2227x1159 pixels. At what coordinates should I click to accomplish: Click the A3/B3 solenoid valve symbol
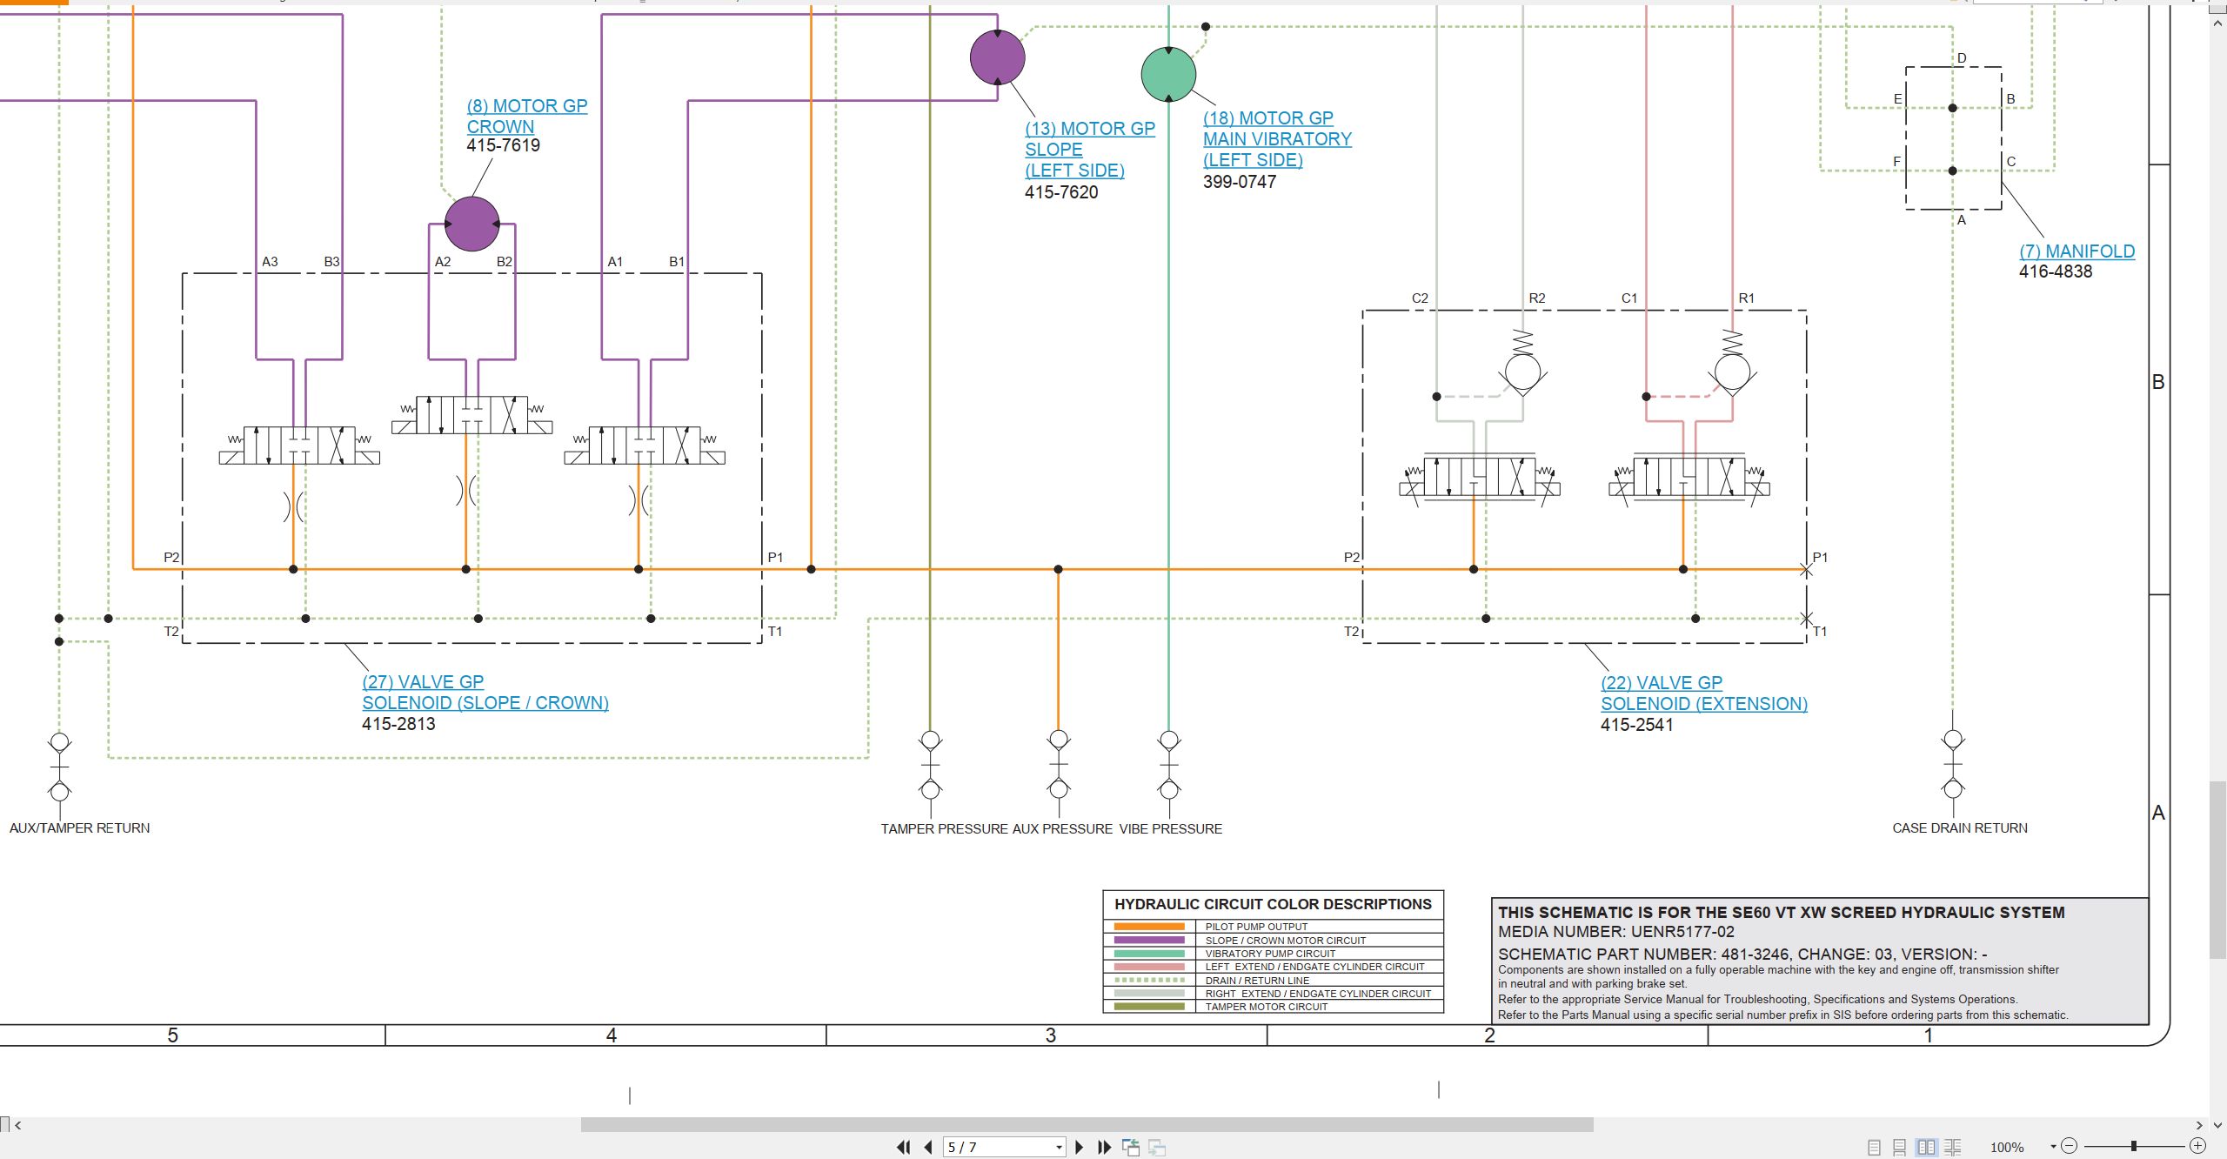(299, 445)
